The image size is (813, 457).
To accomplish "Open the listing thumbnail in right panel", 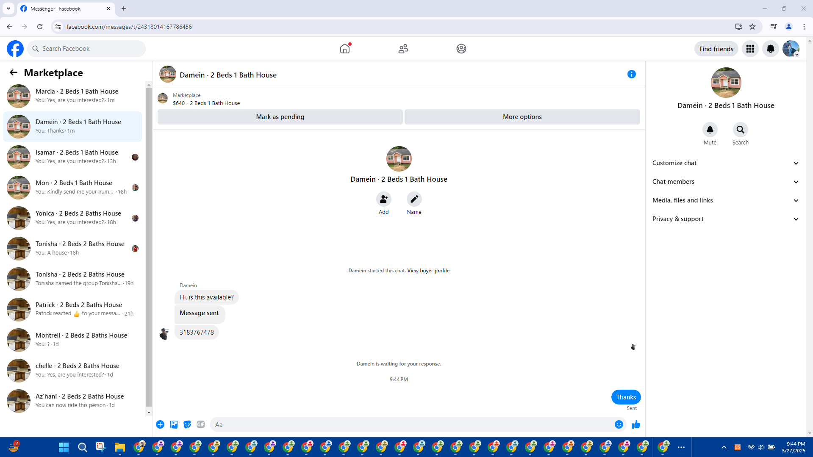I will (726, 83).
